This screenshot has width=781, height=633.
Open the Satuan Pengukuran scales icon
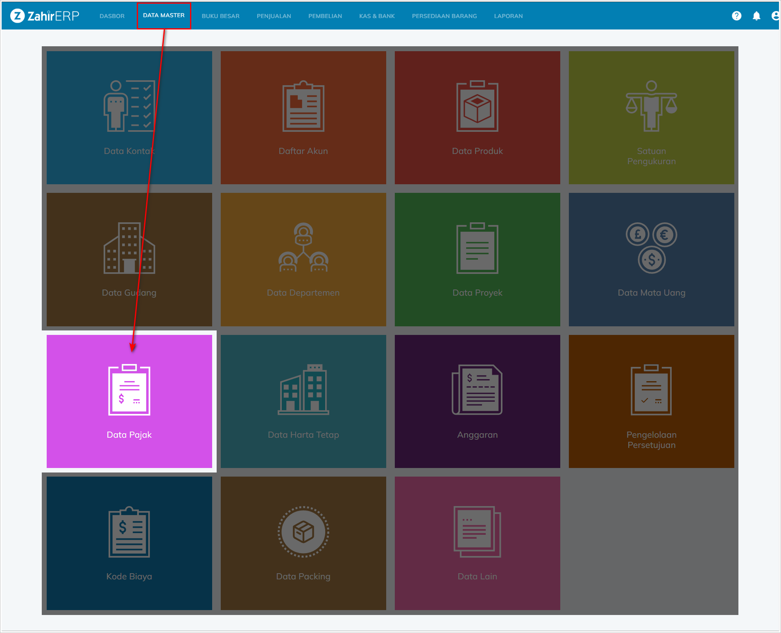tap(651, 106)
